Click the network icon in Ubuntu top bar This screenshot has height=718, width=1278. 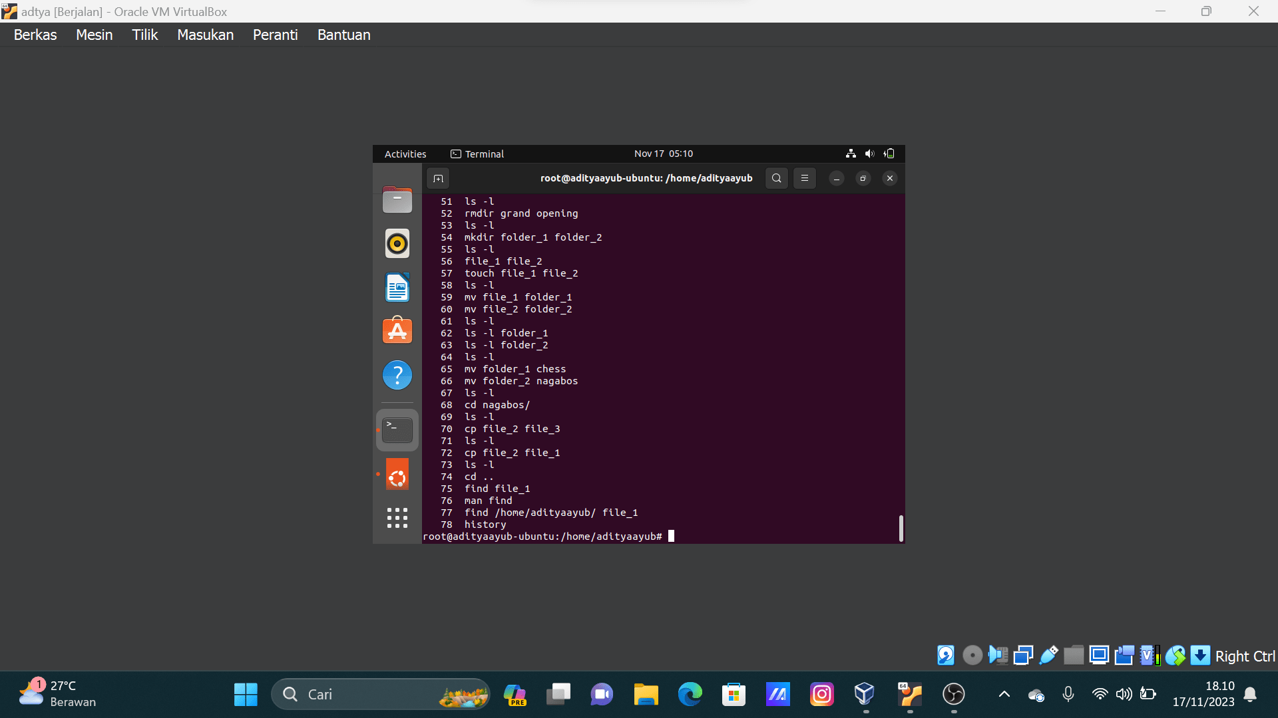(x=851, y=154)
